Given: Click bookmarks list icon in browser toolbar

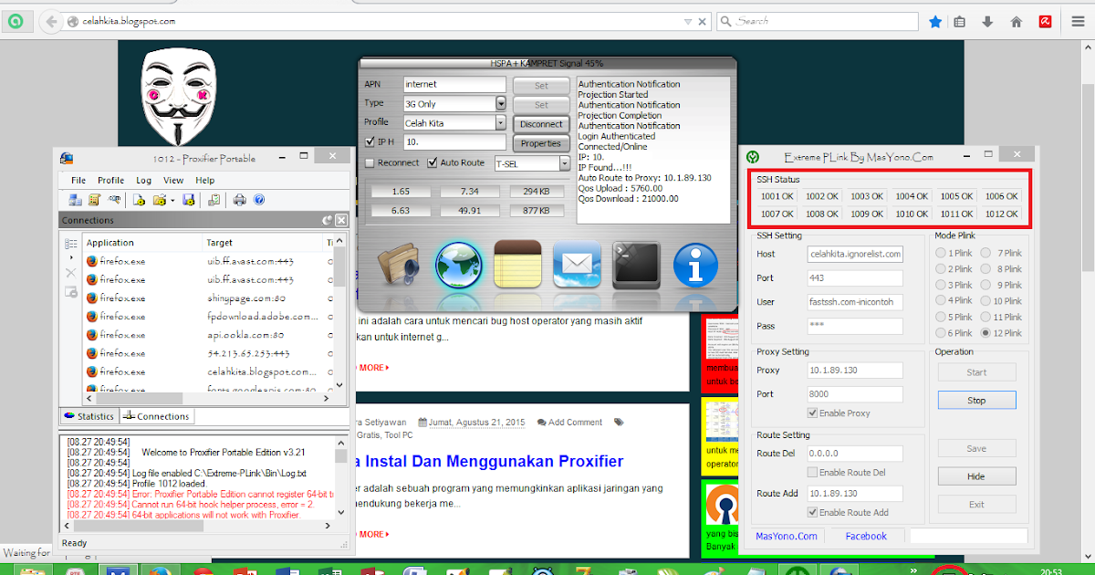Looking at the screenshot, I should point(961,21).
